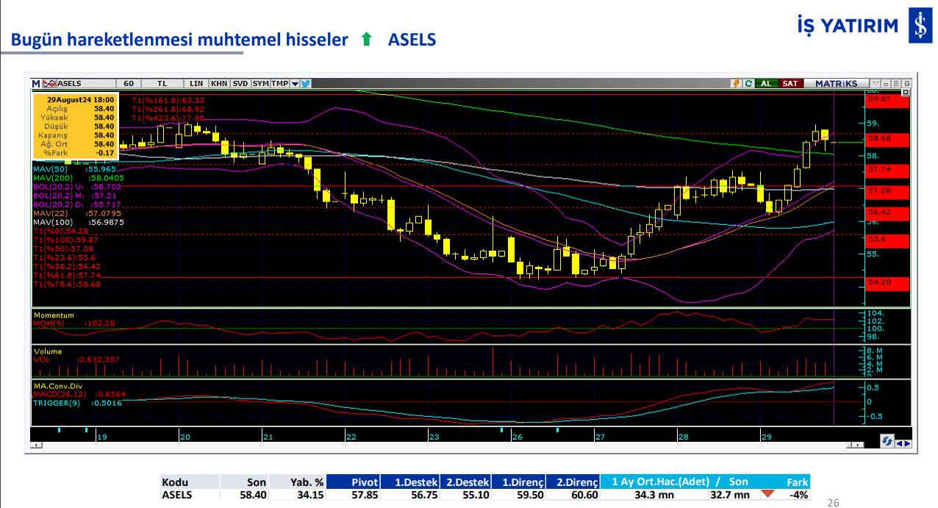Click the green AL buy button
This screenshot has height=508, width=938.
point(766,84)
